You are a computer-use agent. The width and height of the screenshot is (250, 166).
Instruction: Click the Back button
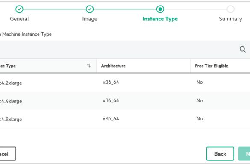[x=220, y=154]
